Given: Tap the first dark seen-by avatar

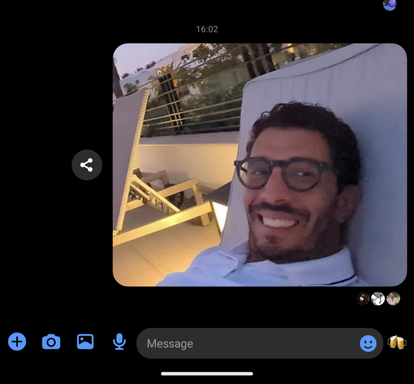Looking at the screenshot, I should click(363, 298).
